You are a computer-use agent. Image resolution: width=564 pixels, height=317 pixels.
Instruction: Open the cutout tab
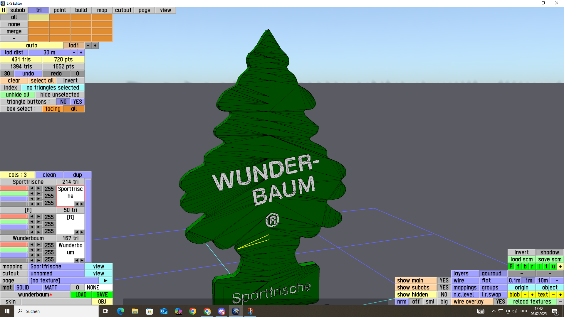123,10
